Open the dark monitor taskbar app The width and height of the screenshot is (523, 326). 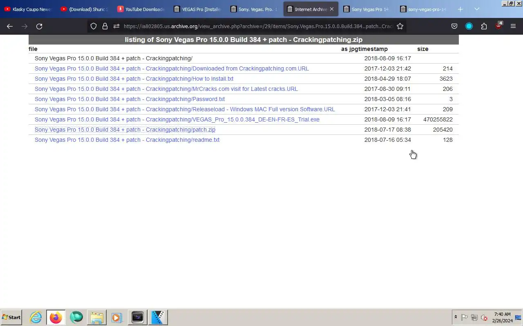pos(137,317)
